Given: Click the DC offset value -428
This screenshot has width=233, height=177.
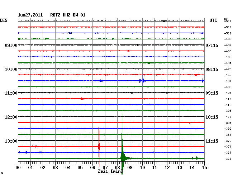Looking at the screenshot, I should coord(228,93).
